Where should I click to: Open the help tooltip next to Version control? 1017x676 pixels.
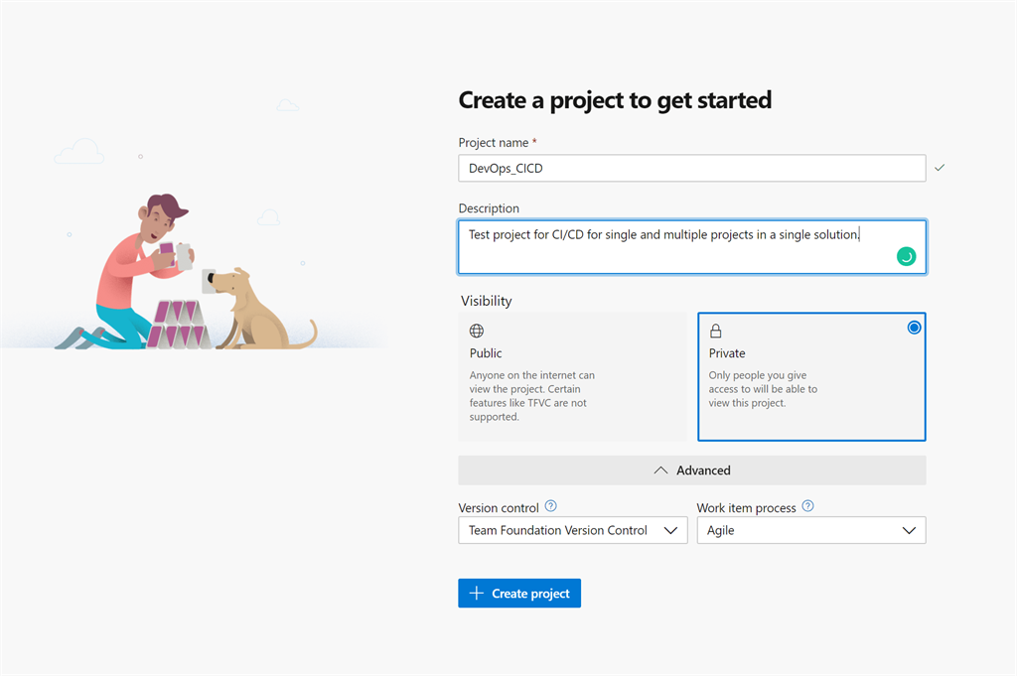[553, 506]
